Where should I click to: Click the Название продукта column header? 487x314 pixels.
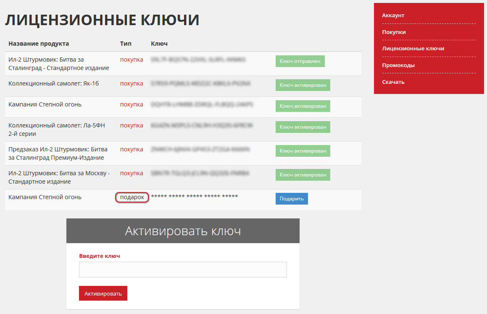pyautogui.click(x=39, y=44)
